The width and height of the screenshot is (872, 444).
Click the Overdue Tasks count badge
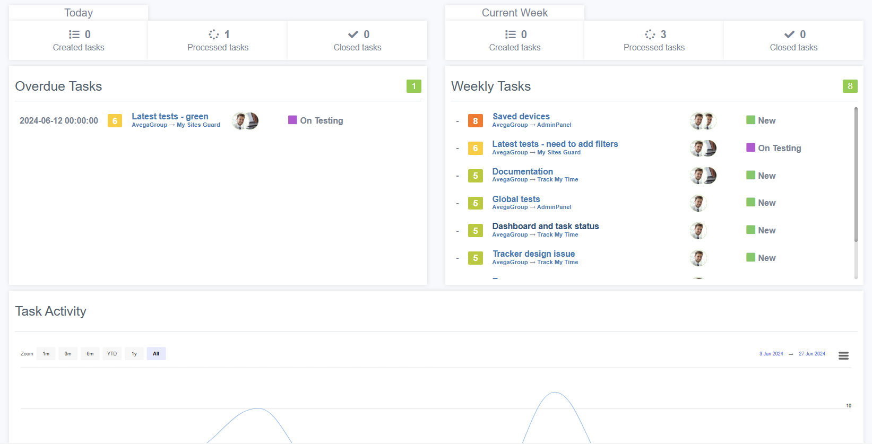[x=413, y=86]
